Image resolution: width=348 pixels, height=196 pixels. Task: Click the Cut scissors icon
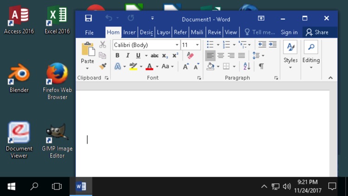pyautogui.click(x=103, y=45)
